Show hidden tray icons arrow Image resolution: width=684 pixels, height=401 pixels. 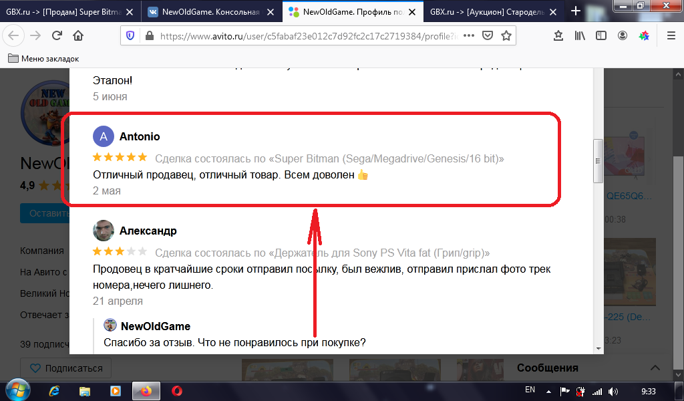click(x=549, y=392)
